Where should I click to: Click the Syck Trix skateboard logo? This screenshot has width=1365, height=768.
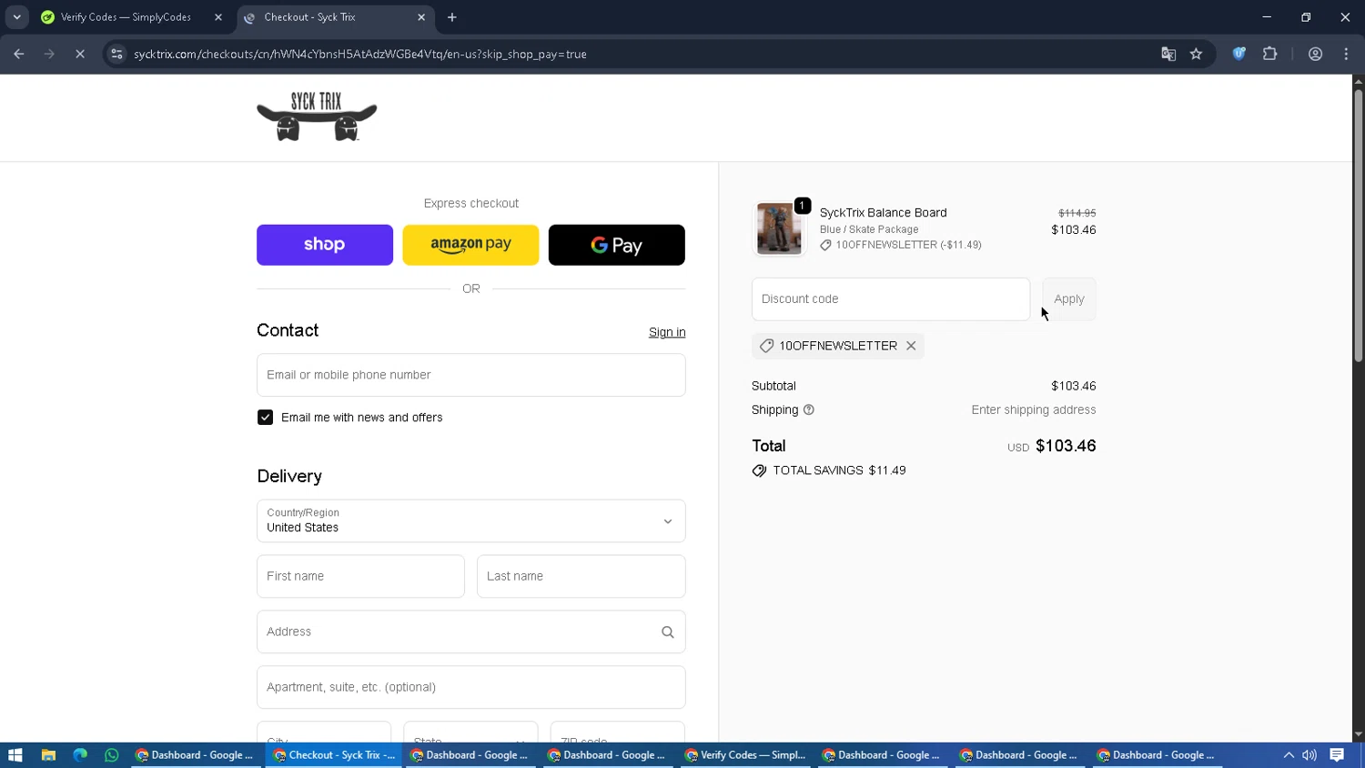tap(317, 116)
